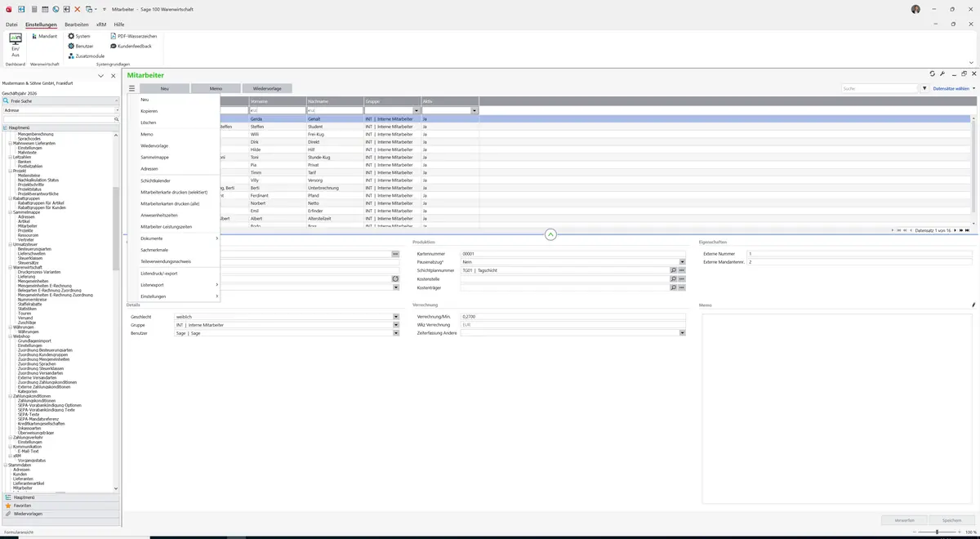Toggle the hamburger menu beside Neu button

point(131,88)
